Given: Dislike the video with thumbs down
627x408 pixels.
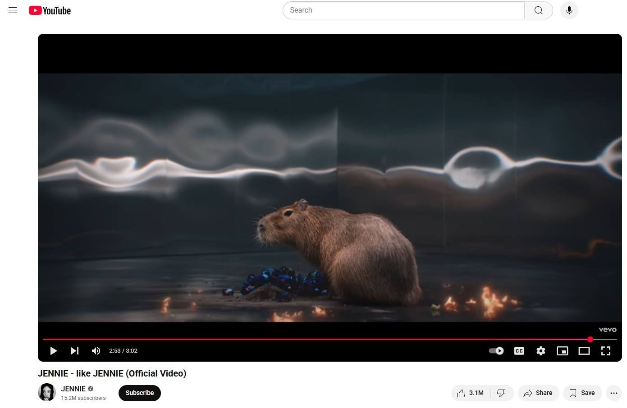Looking at the screenshot, I should 501,393.
